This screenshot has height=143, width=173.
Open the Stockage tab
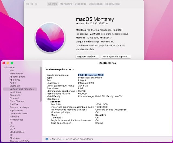pyautogui.click(x=81, y=4)
